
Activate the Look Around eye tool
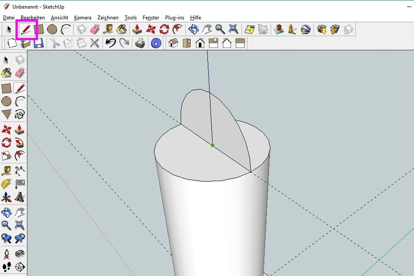point(20,254)
